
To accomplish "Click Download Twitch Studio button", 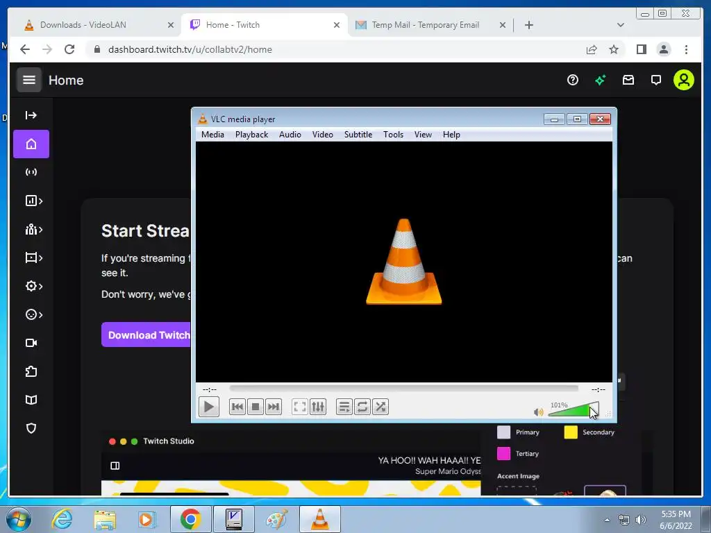I will [146, 335].
